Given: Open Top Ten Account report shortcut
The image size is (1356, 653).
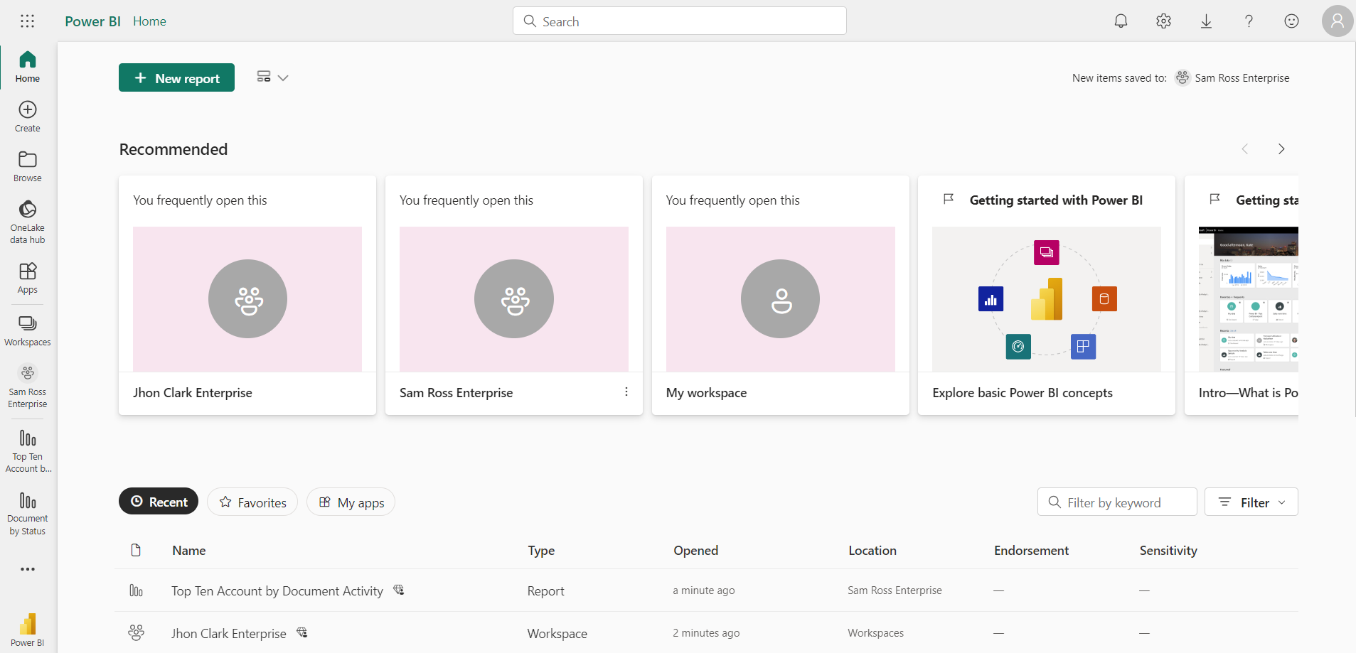Looking at the screenshot, I should point(28,451).
